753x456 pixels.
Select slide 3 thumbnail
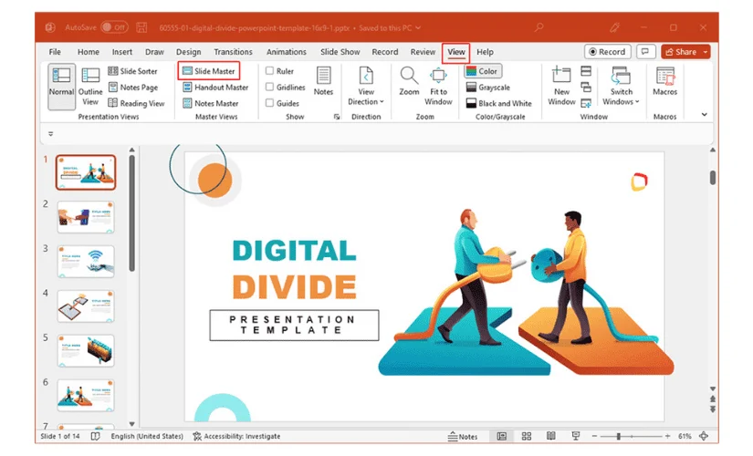[86, 262]
